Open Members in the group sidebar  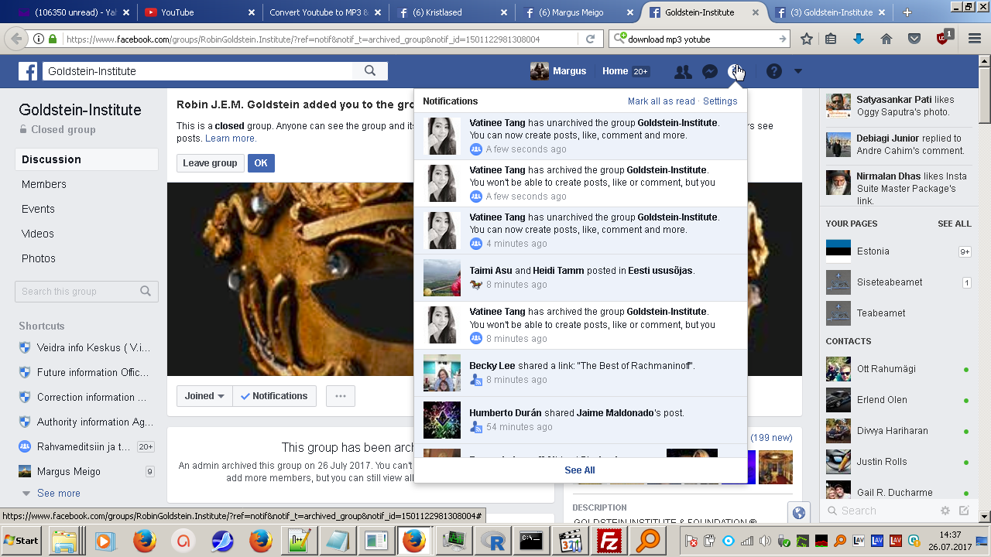click(x=44, y=184)
